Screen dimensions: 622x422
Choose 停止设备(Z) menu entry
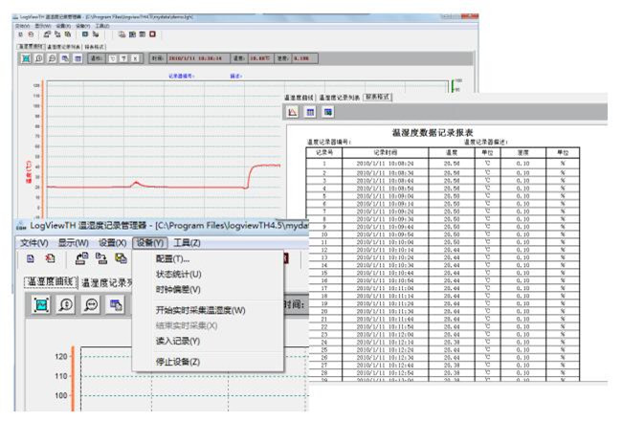pos(178,362)
